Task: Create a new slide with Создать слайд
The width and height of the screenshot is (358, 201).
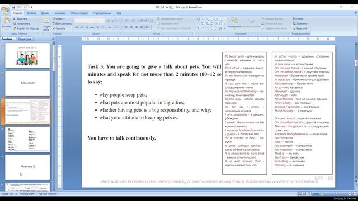Action: click(x=46, y=24)
